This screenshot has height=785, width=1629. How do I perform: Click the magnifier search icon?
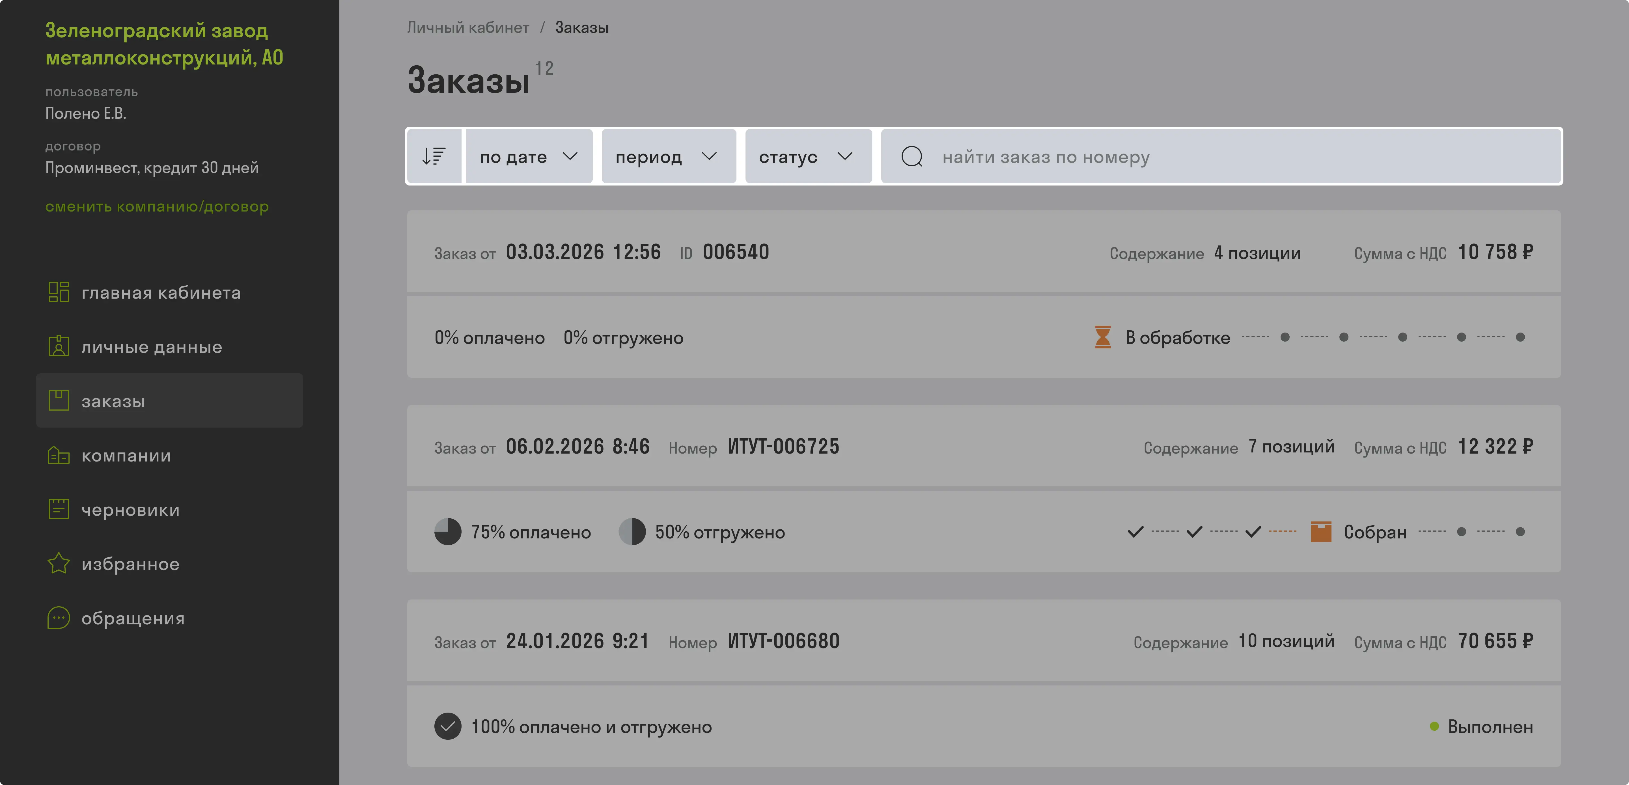(911, 156)
